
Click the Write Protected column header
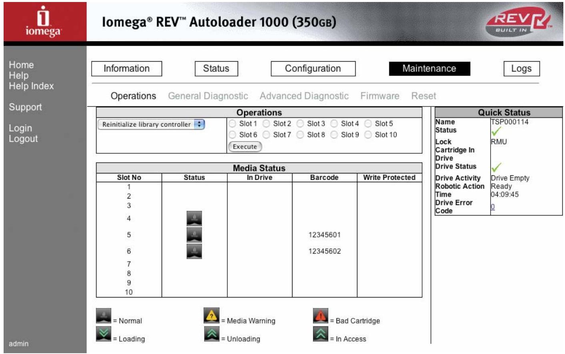coord(389,177)
